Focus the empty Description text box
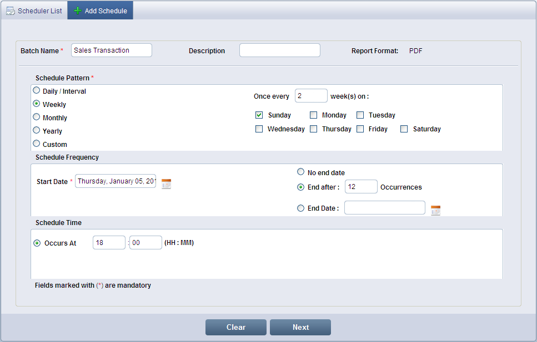The image size is (537, 342). click(x=279, y=50)
